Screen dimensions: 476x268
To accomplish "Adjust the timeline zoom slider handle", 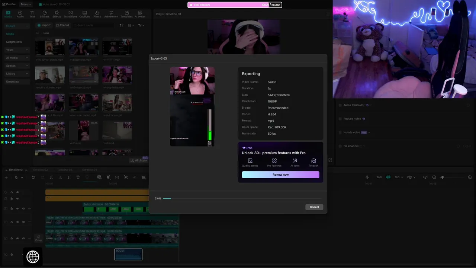I will (x=442, y=177).
